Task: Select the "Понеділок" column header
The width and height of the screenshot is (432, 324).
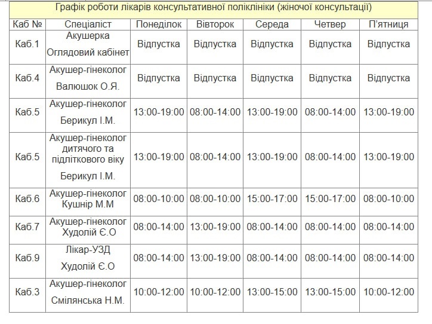Action: [x=159, y=25]
